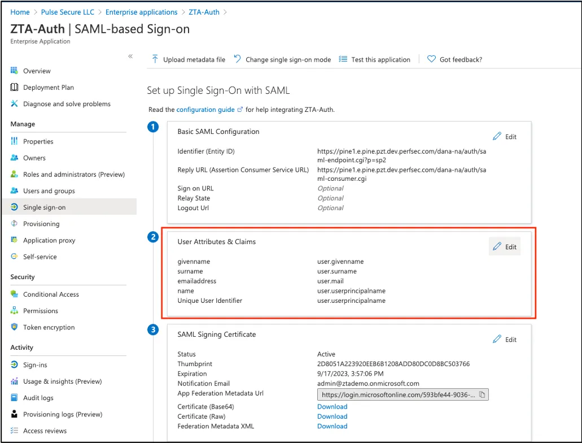The image size is (582, 443).
Task: Open Token encryption settings
Action: coord(49,327)
